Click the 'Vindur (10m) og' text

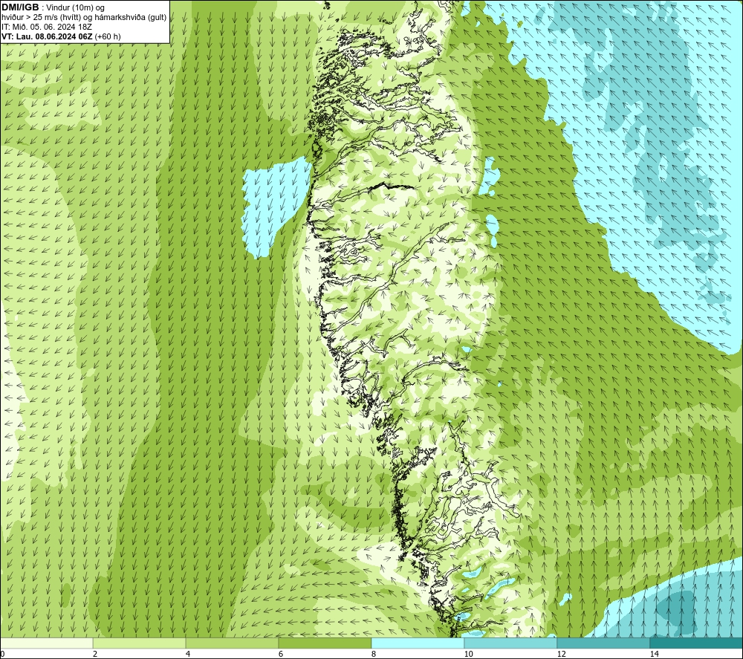pyautogui.click(x=75, y=8)
